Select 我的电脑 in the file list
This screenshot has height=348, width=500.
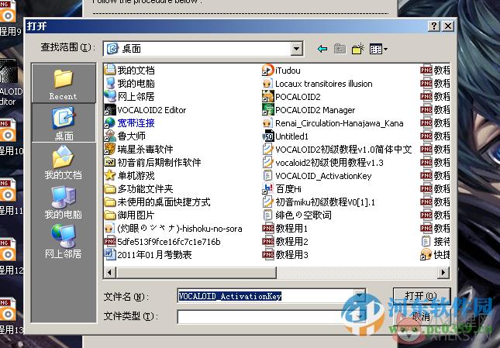tap(129, 84)
